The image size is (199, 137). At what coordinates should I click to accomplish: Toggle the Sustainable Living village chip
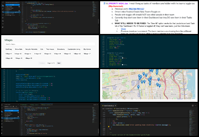74,49
